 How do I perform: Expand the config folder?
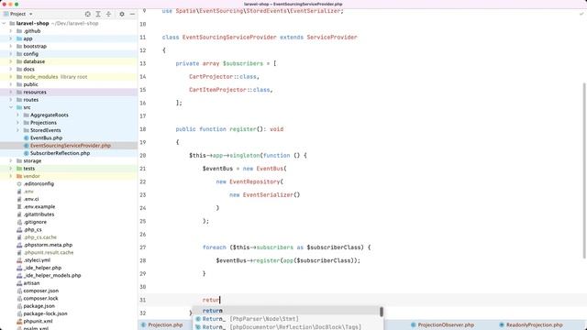tap(11, 54)
